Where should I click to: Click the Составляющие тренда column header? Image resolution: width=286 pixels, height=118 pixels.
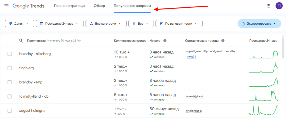coord(202,40)
